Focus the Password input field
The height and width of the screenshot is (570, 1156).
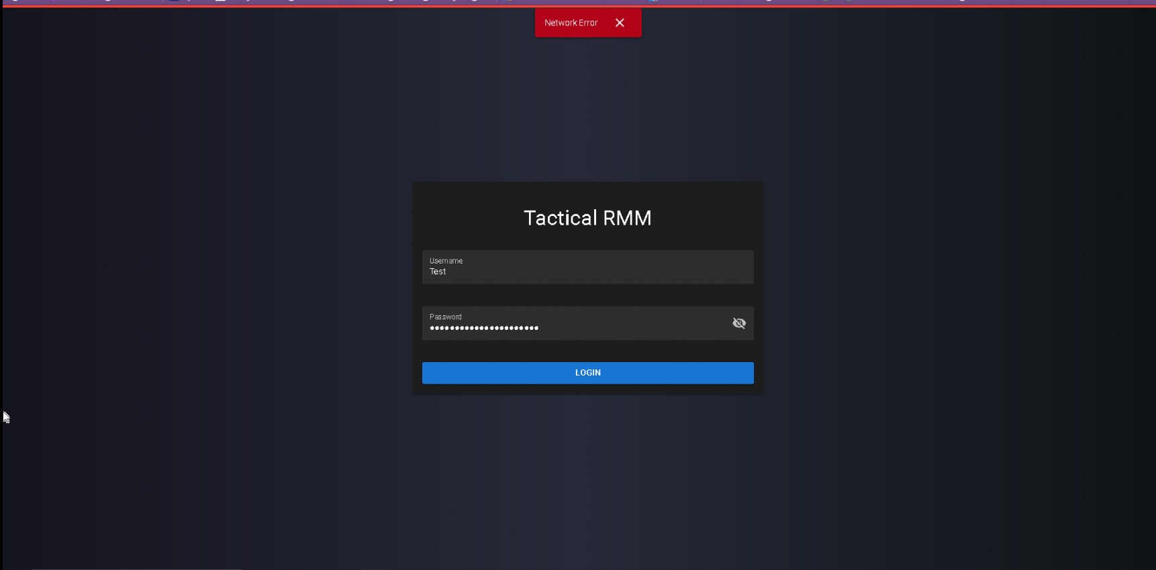pos(588,323)
